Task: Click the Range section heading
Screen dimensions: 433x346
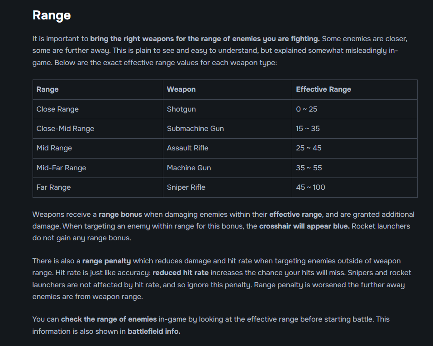Action: pos(52,15)
